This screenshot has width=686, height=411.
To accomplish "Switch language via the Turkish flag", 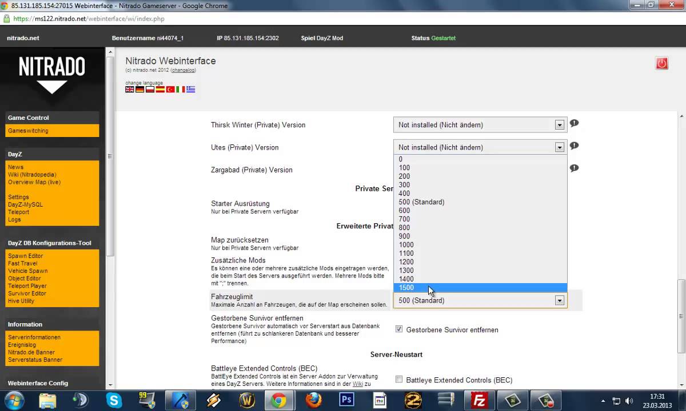I will pyautogui.click(x=170, y=90).
